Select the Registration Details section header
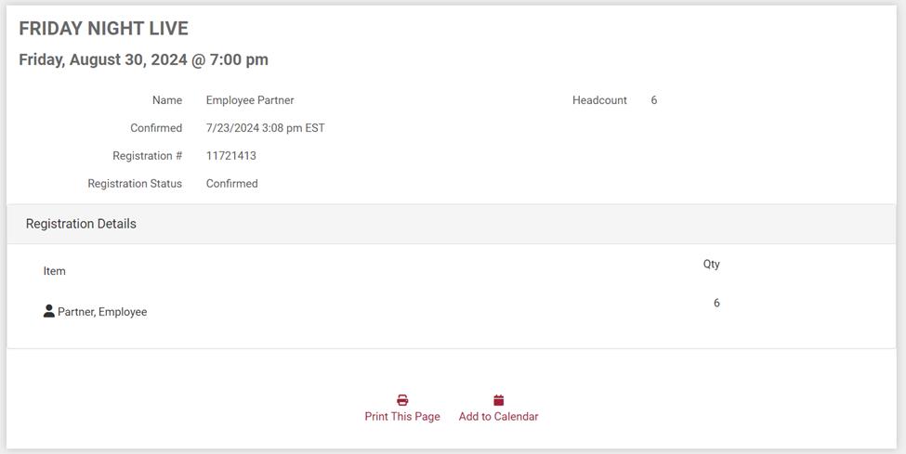The image size is (906, 454). [81, 224]
